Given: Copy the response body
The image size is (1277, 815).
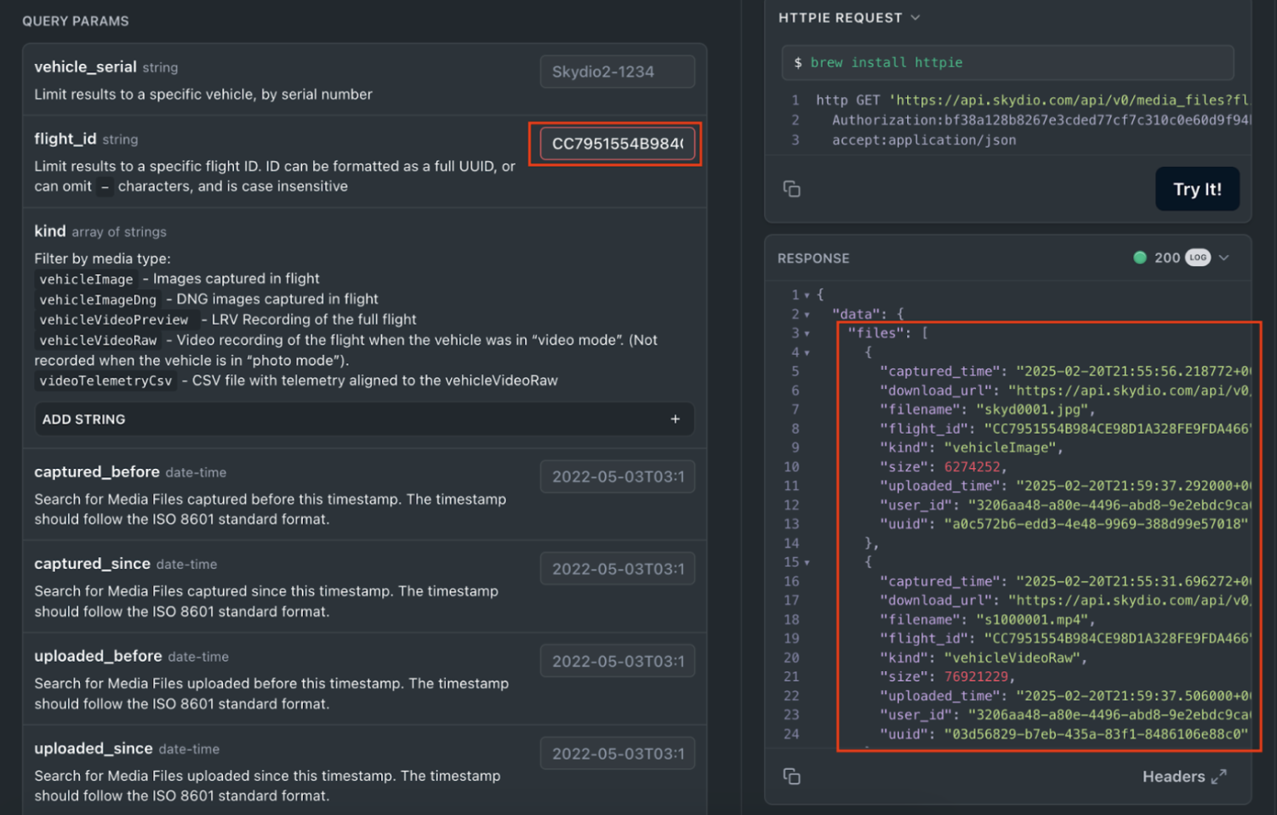Looking at the screenshot, I should click(791, 776).
